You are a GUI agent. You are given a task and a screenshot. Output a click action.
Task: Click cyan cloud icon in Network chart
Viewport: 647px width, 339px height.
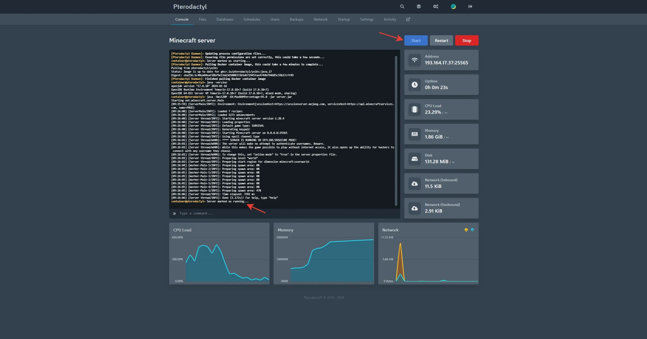[472, 230]
